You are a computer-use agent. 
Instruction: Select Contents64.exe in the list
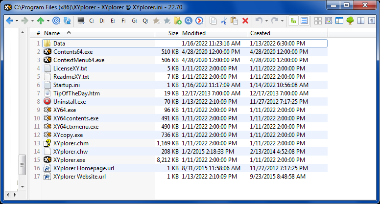point(73,52)
